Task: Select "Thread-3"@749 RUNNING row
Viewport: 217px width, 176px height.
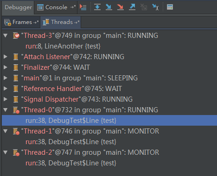Action: pos(109,36)
